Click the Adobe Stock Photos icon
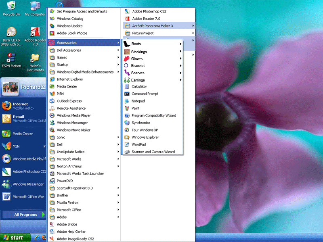Viewport: 323px width, 242px height. (52, 33)
